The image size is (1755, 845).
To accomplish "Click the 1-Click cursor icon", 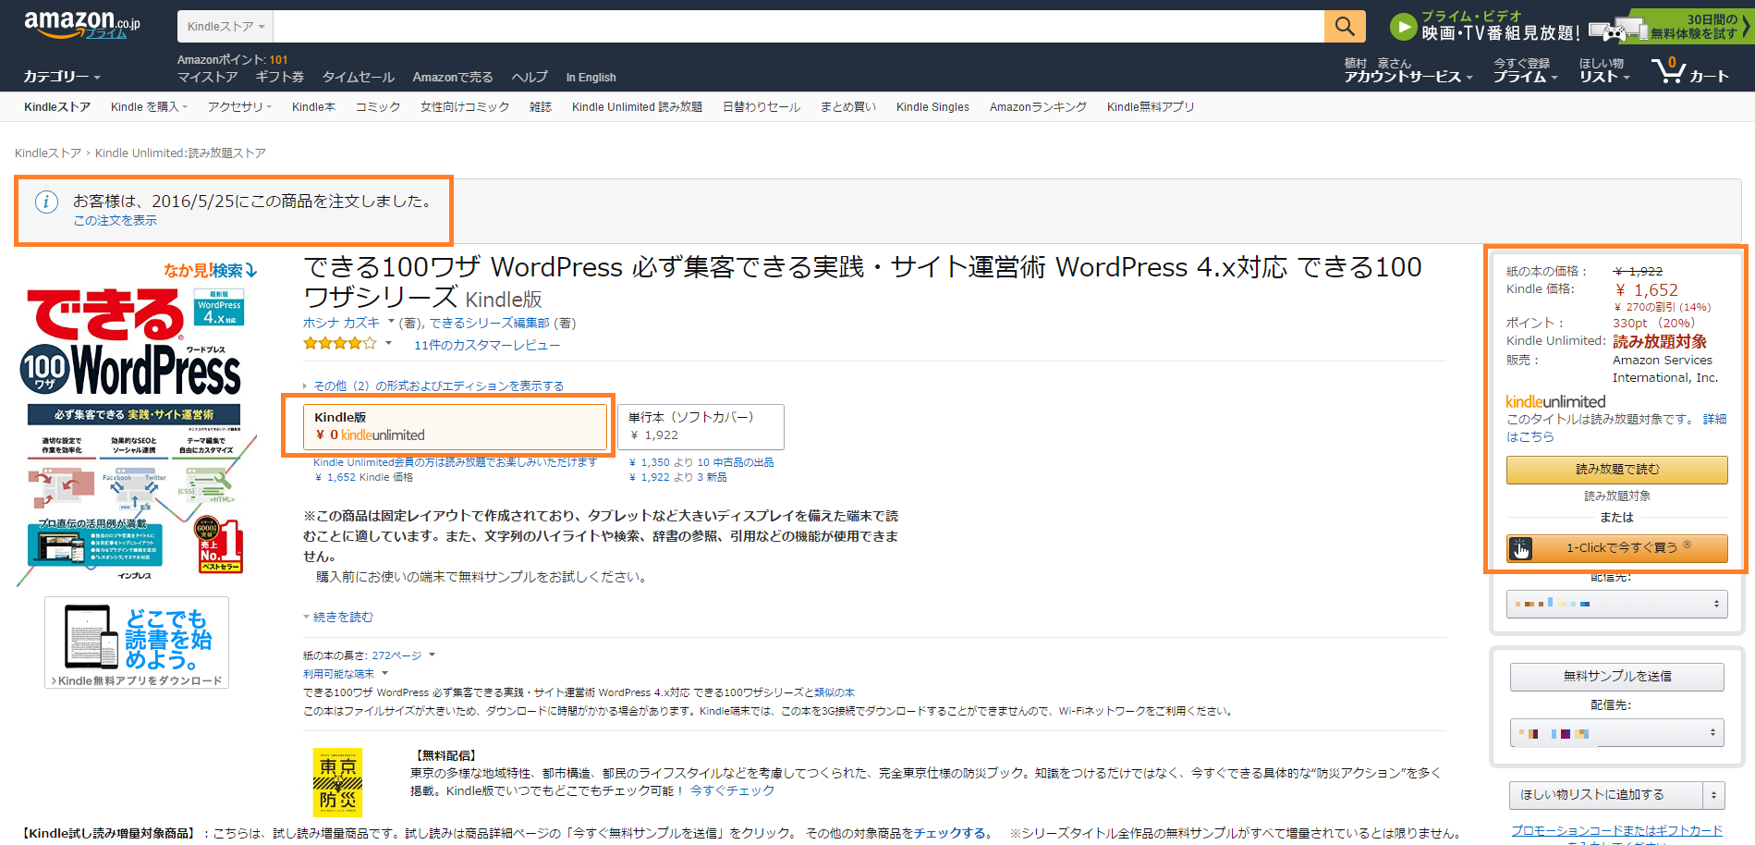I will (1520, 549).
